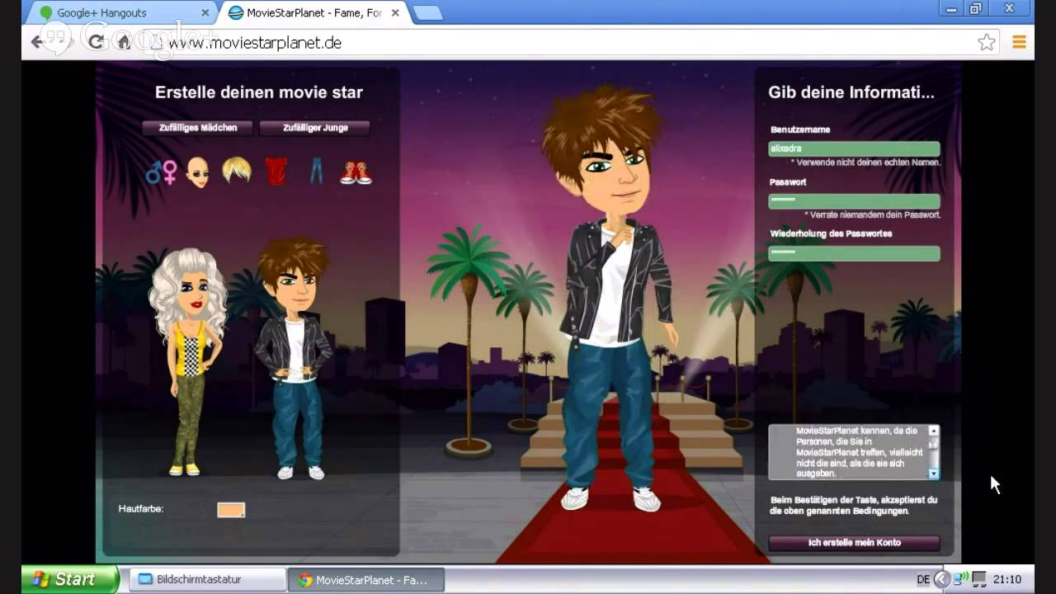The height and width of the screenshot is (594, 1056).
Task: Click the taskbar clock 21:10
Action: (1006, 580)
